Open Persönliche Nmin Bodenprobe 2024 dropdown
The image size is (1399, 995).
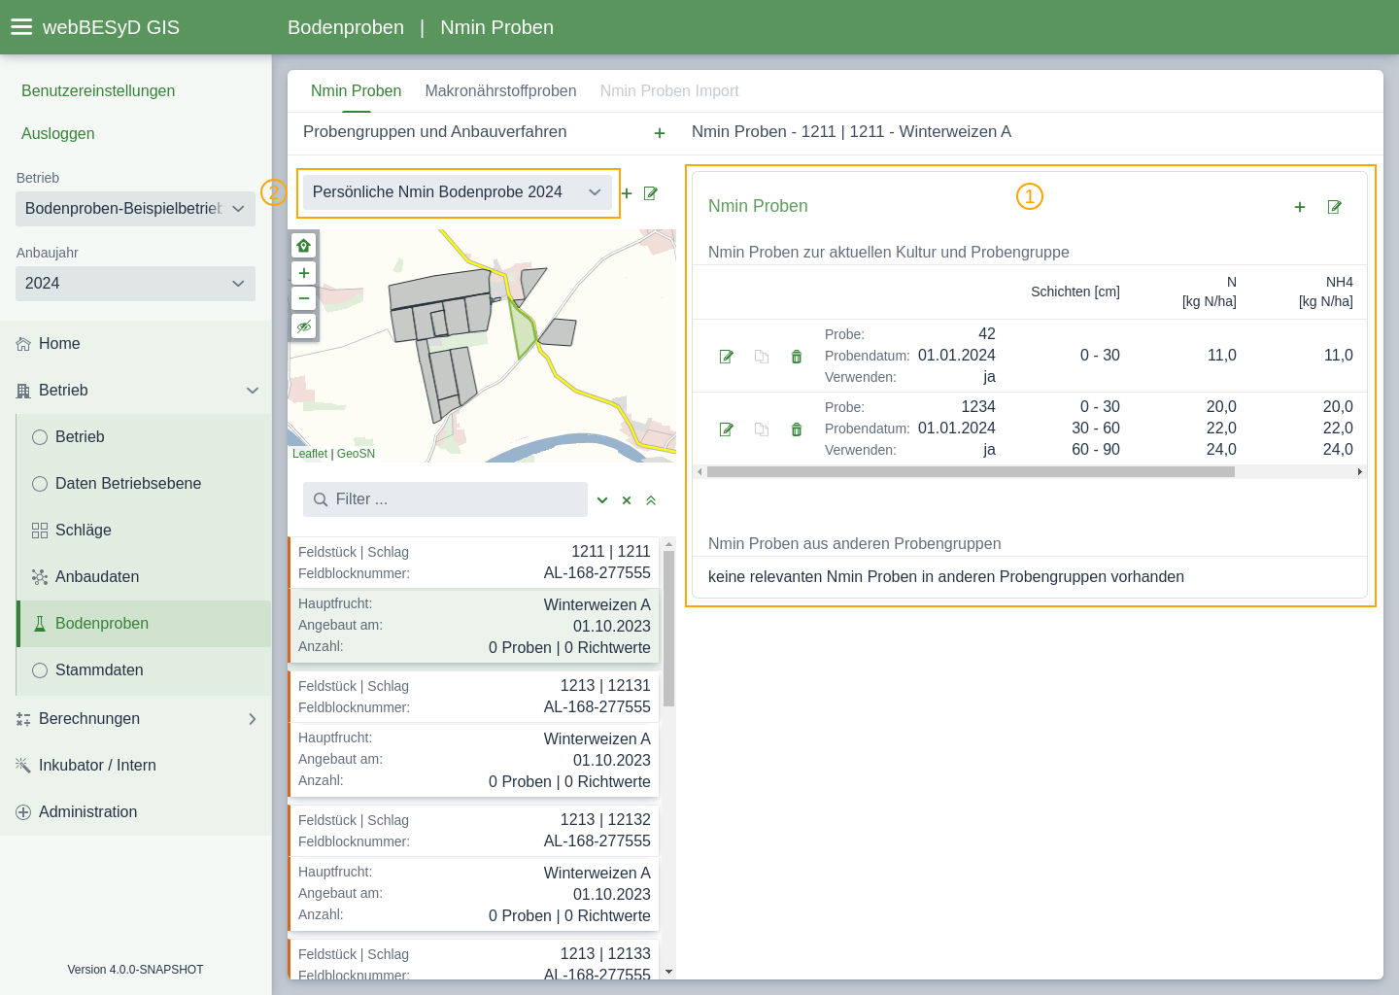pos(458,192)
